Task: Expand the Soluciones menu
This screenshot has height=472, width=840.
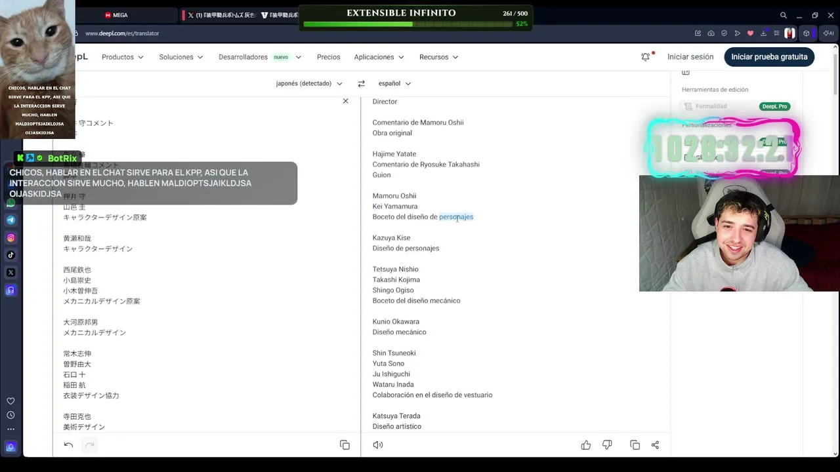Action: (x=181, y=57)
